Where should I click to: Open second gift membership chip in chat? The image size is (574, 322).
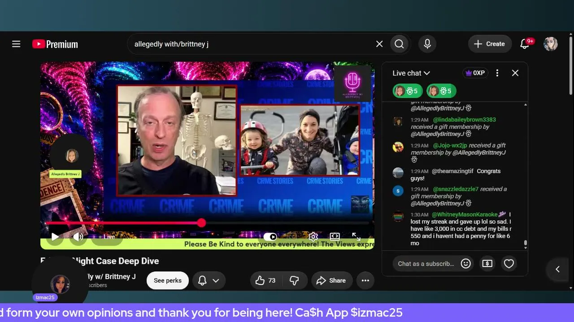441,91
